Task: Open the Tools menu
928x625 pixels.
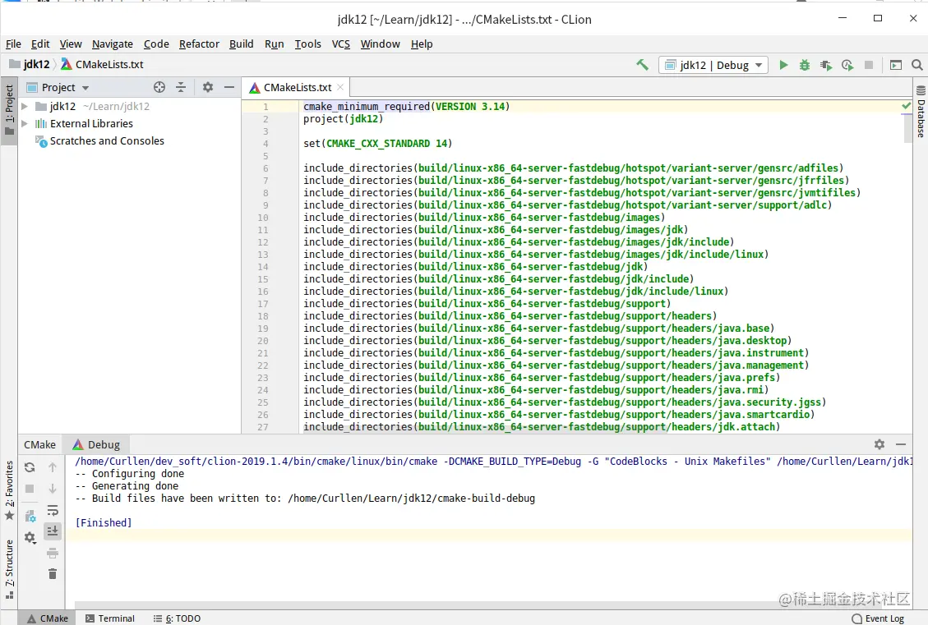Action: (307, 44)
